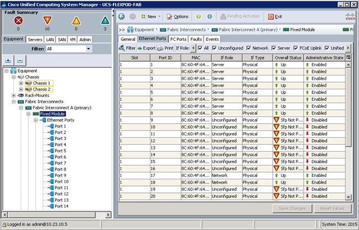Collapse Ethernet Ports tree node

pos(36,120)
